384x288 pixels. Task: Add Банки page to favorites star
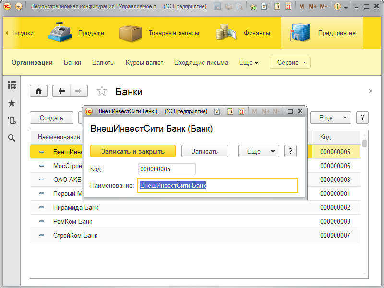coord(102,91)
